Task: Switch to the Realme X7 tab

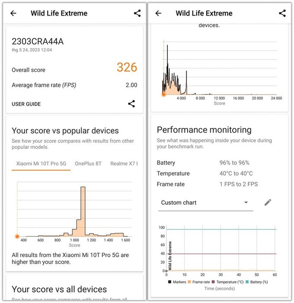Action: [x=124, y=164]
